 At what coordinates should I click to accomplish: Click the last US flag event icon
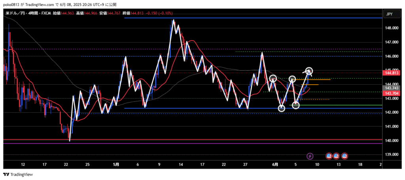click(x=344, y=156)
